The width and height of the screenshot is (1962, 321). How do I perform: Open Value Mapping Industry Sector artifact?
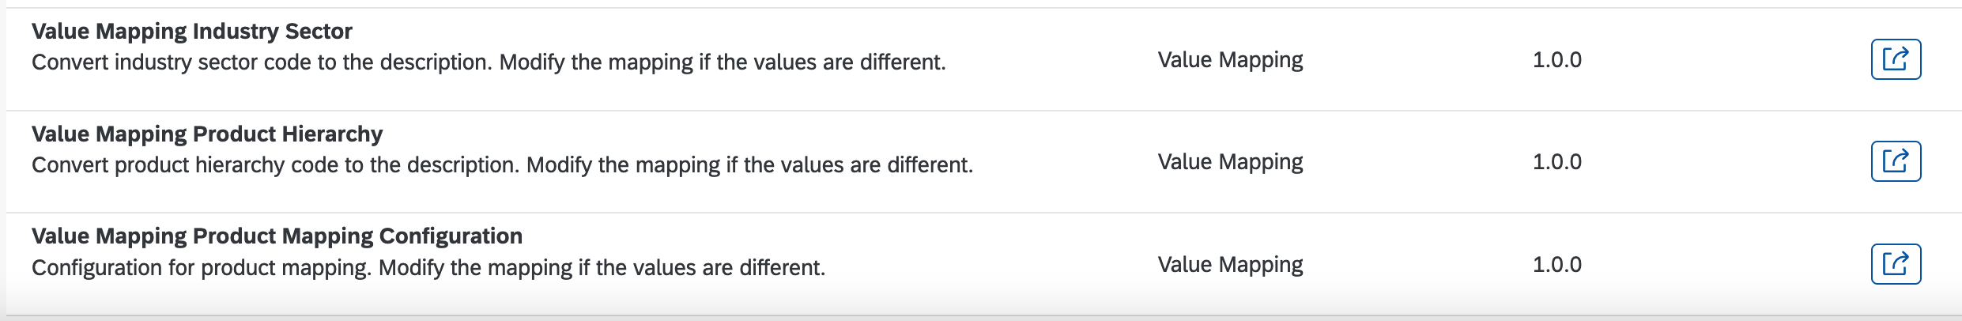[192, 32]
